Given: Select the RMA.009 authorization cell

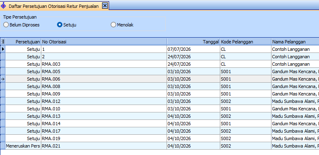Looking at the screenshot, I should pos(104,94).
